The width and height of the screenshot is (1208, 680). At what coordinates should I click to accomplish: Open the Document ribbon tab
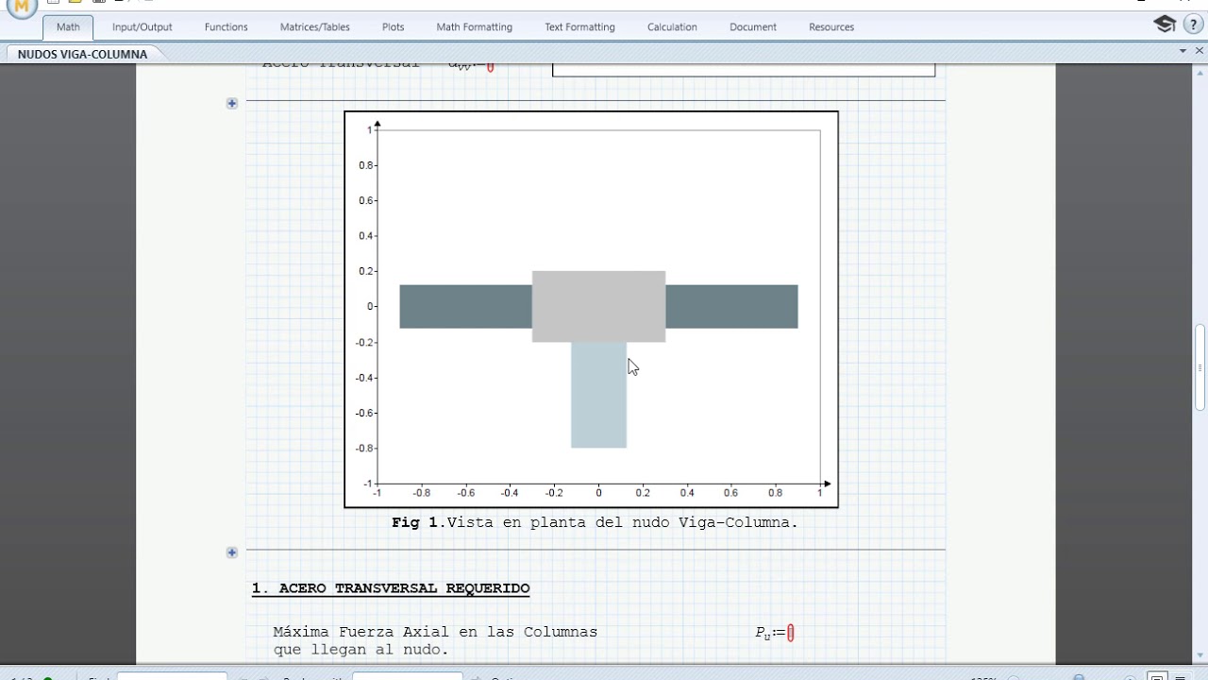point(753,27)
